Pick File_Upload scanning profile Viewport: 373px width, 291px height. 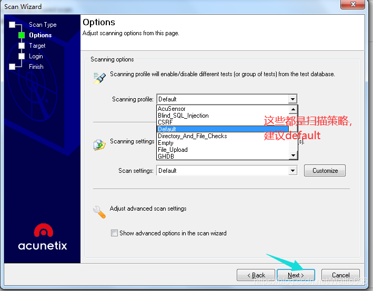point(223,150)
